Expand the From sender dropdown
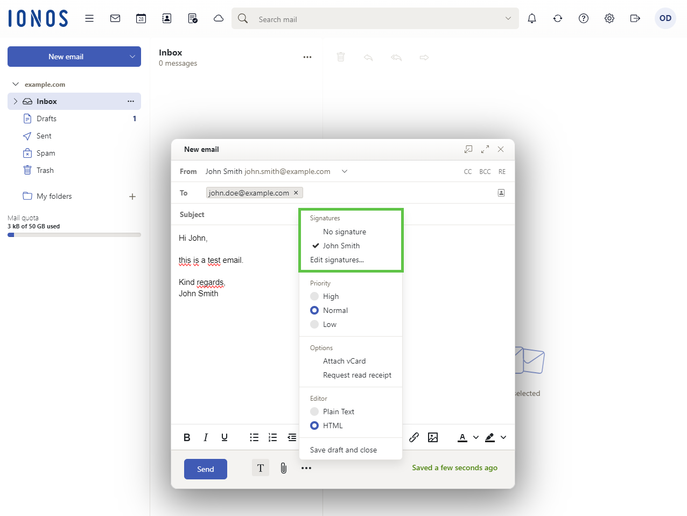Image resolution: width=687 pixels, height=516 pixels. (x=345, y=171)
